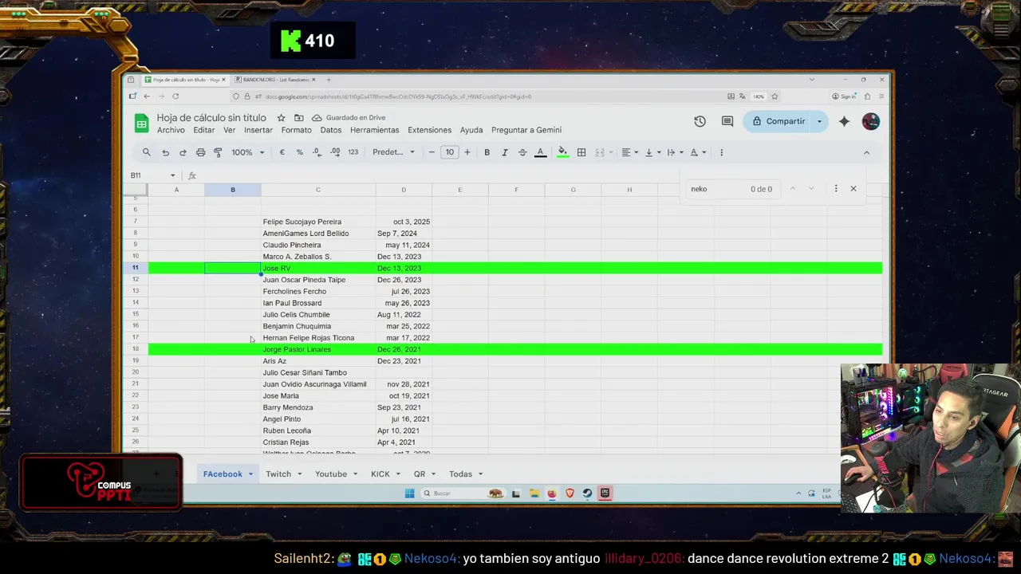Open the Compartir options arrow
The width and height of the screenshot is (1021, 574).
pos(819,121)
